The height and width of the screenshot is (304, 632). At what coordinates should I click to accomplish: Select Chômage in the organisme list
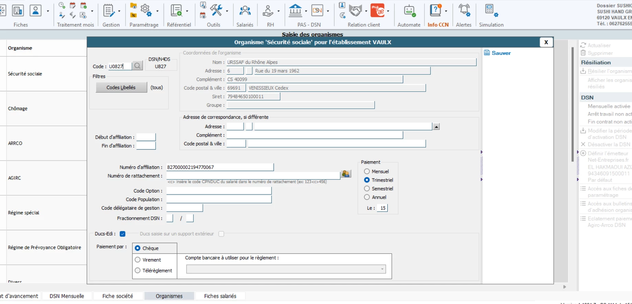(18, 108)
